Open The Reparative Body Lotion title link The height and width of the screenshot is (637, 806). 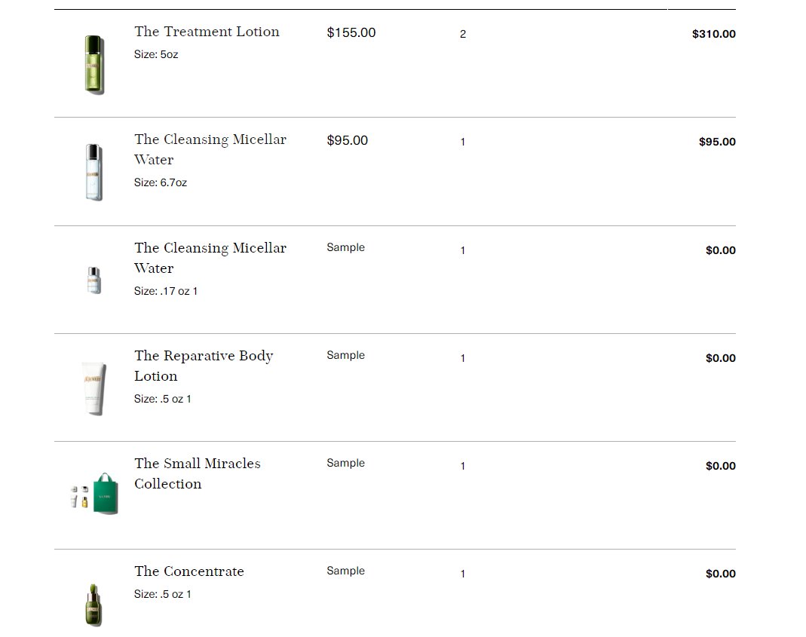(204, 366)
